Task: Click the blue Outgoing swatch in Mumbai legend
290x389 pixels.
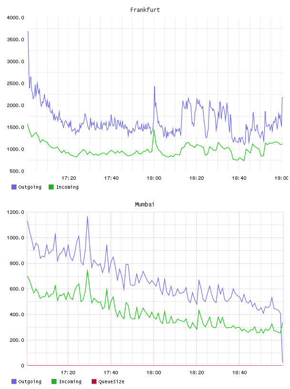Action: click(14, 381)
